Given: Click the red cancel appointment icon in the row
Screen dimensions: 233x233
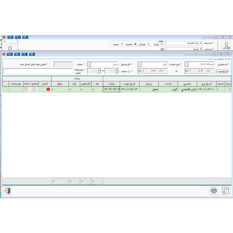Looking at the screenshot, I should click(x=48, y=89).
